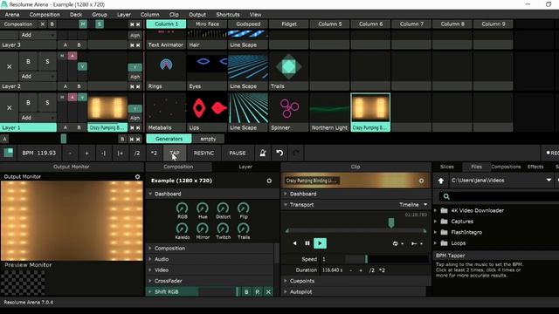This screenshot has height=314, width=559.
Task: Click the Trails dashboard knob
Action: (244, 229)
